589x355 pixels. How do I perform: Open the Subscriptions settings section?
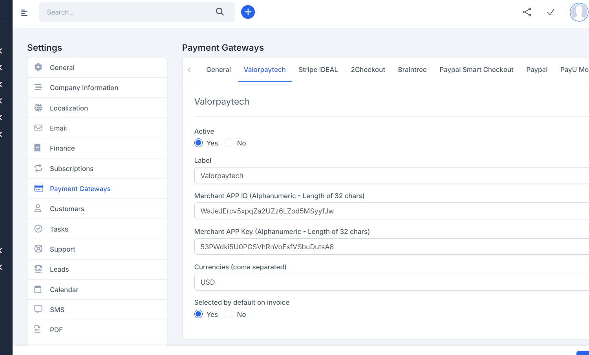[x=71, y=169]
